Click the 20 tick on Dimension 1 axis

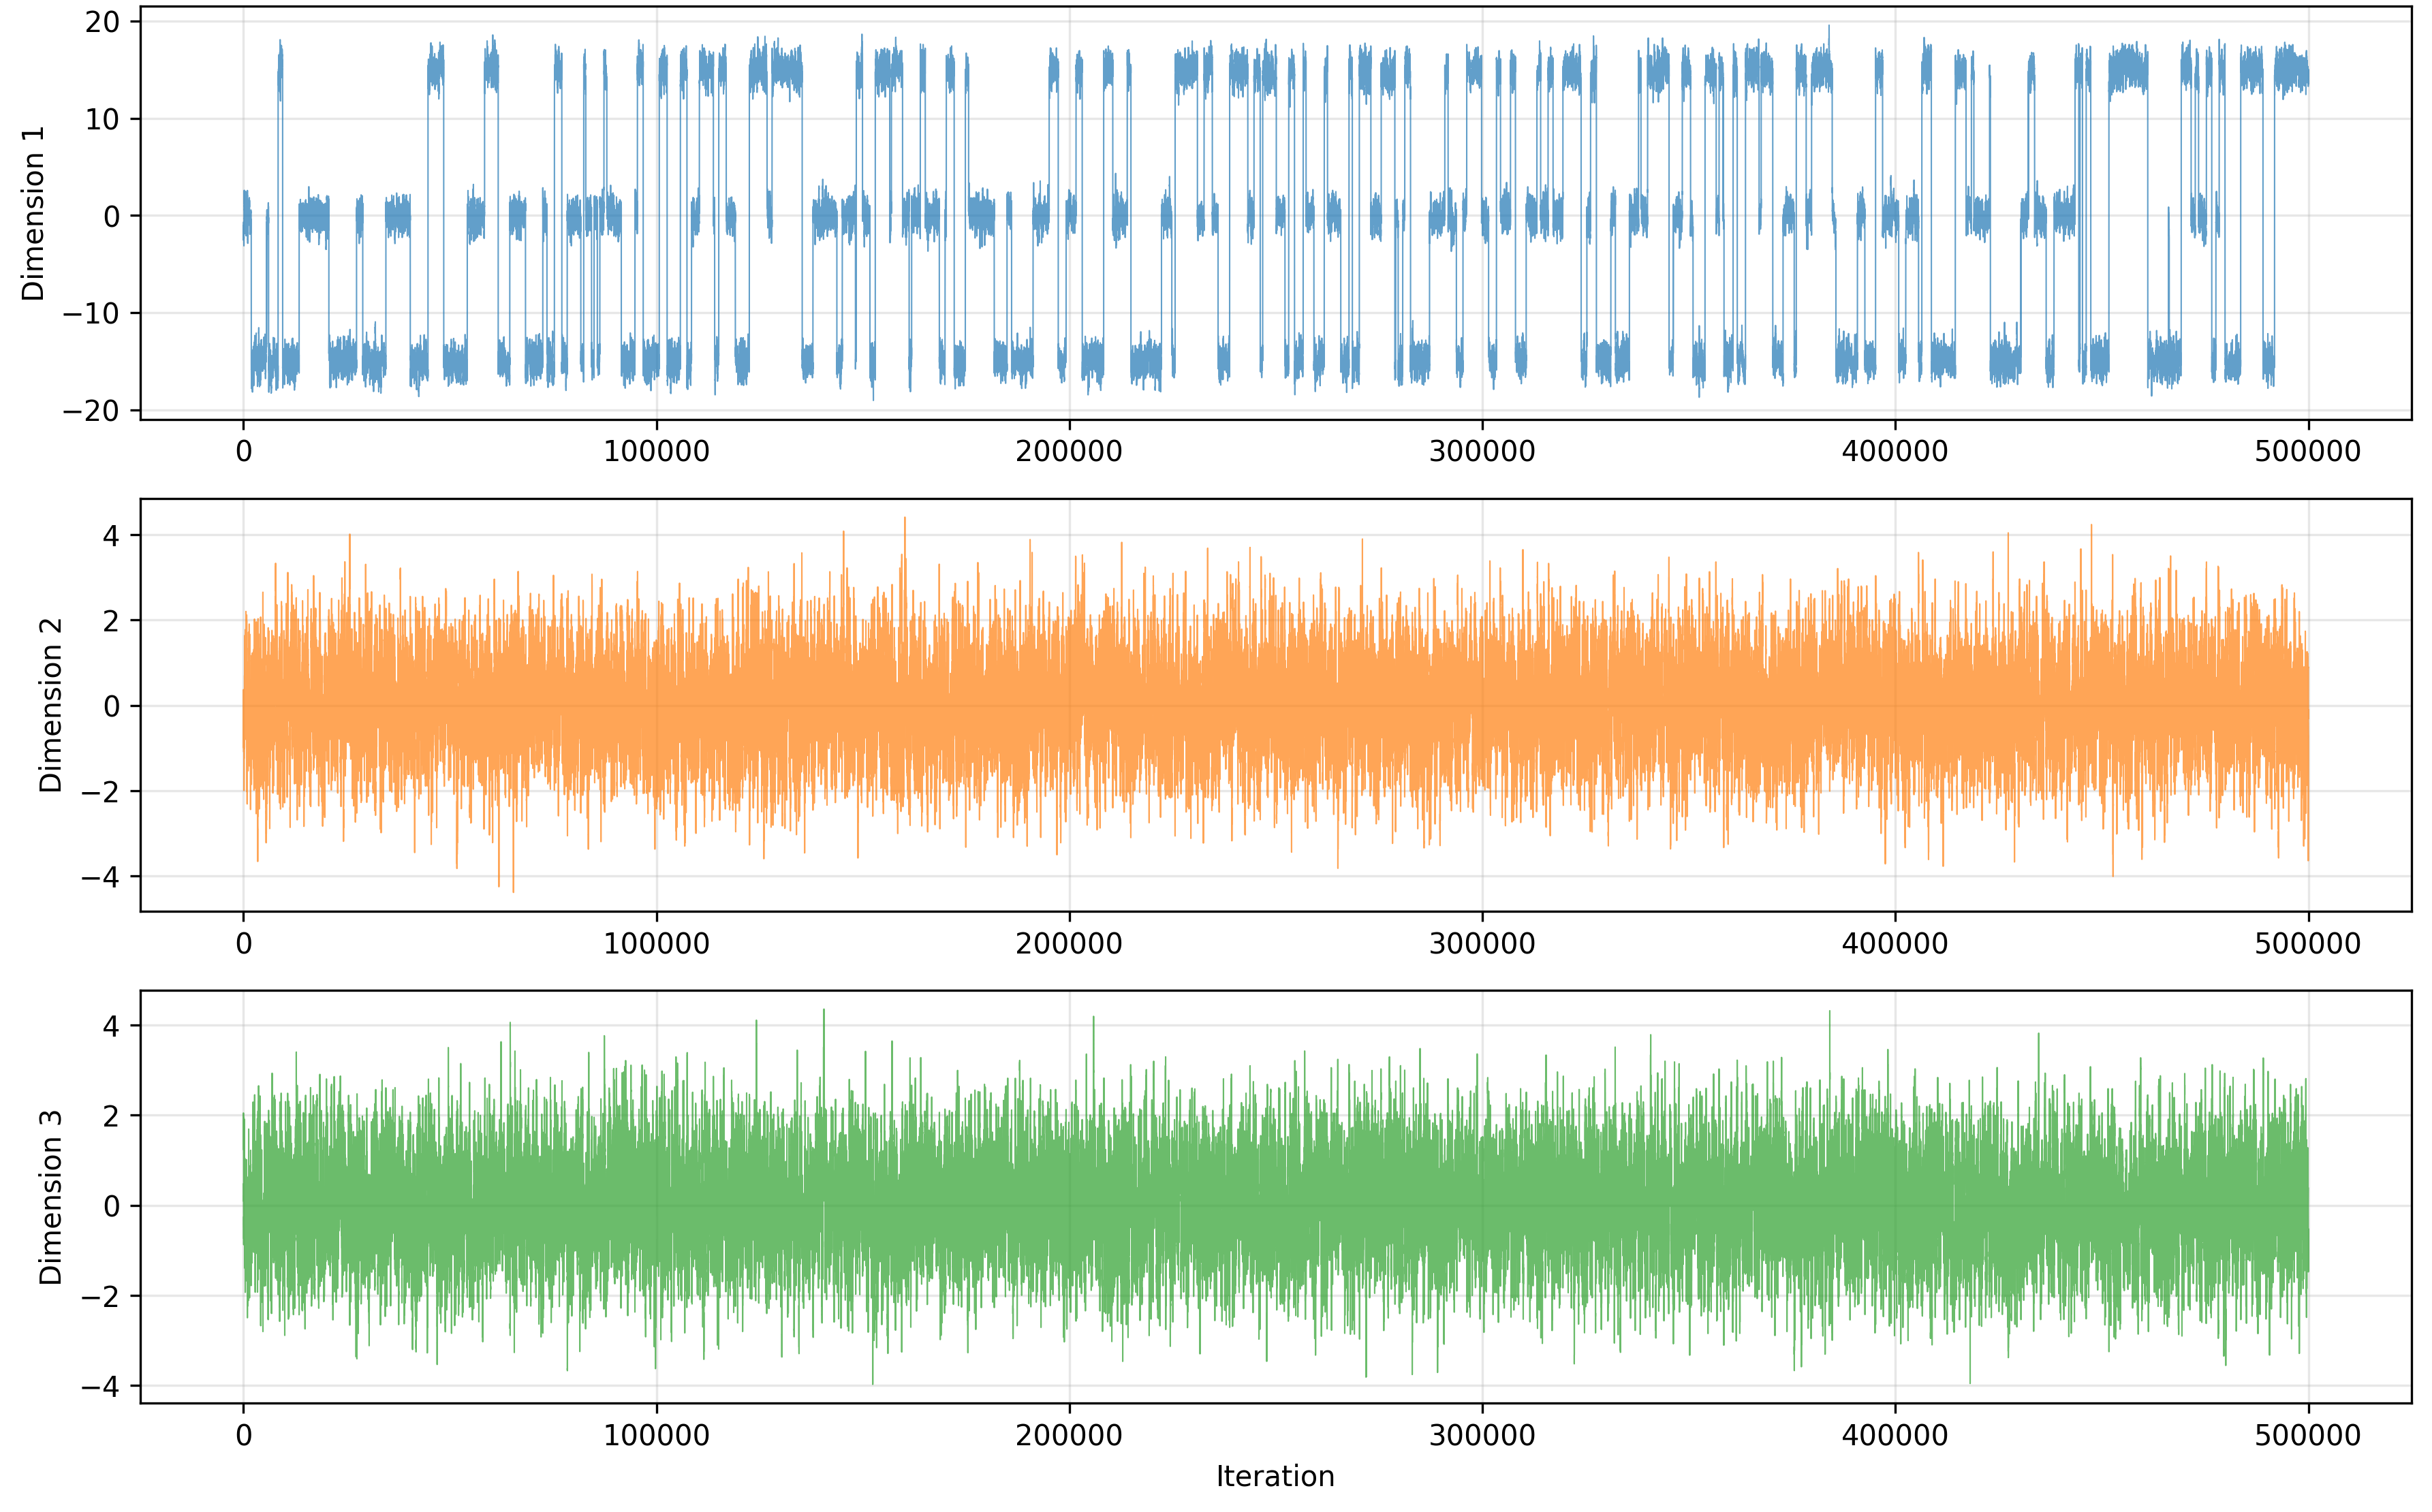(x=101, y=22)
